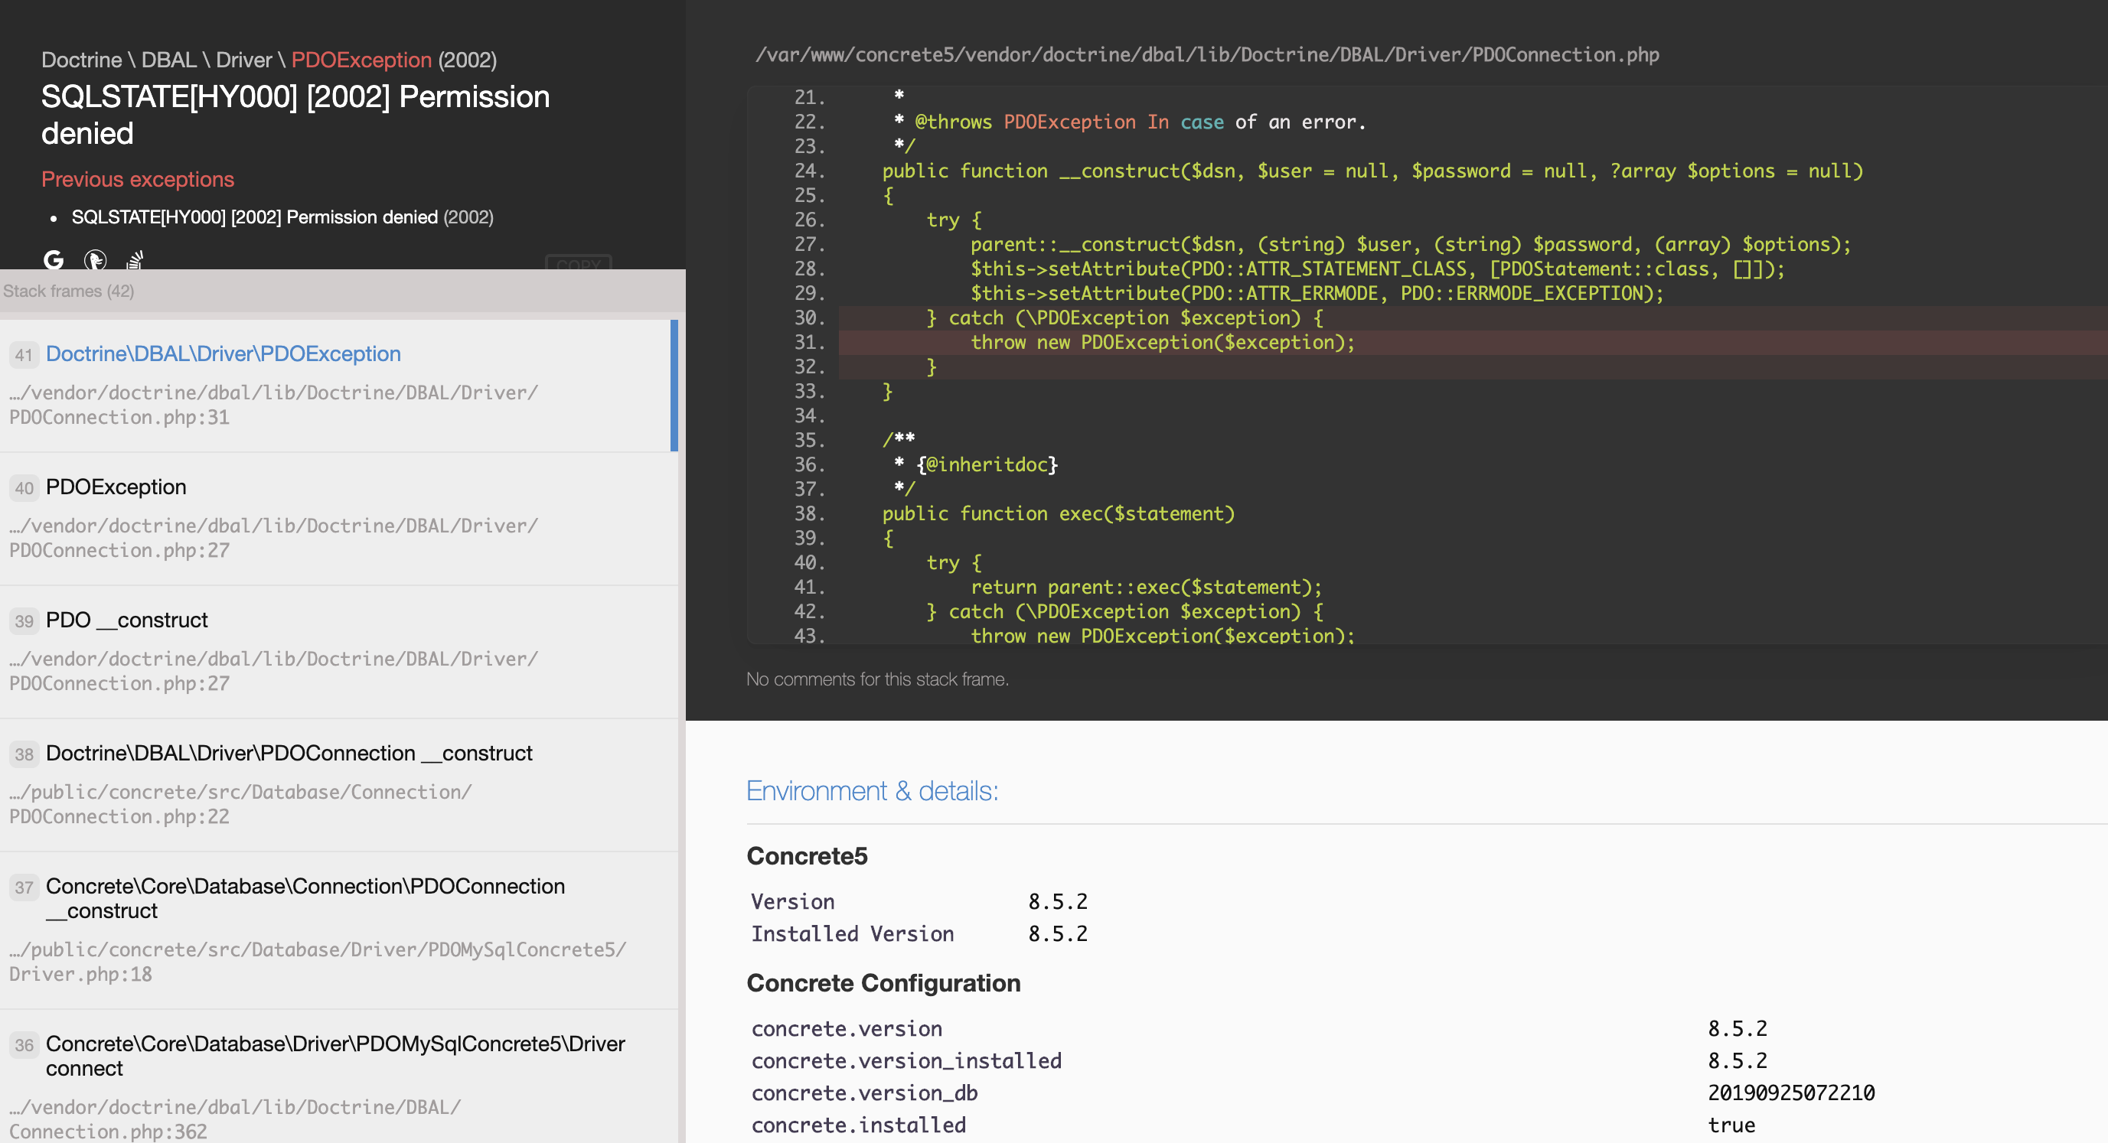Click the main error message 'Permission denied' title
Screen dimensions: 2108x1143
click(x=295, y=115)
